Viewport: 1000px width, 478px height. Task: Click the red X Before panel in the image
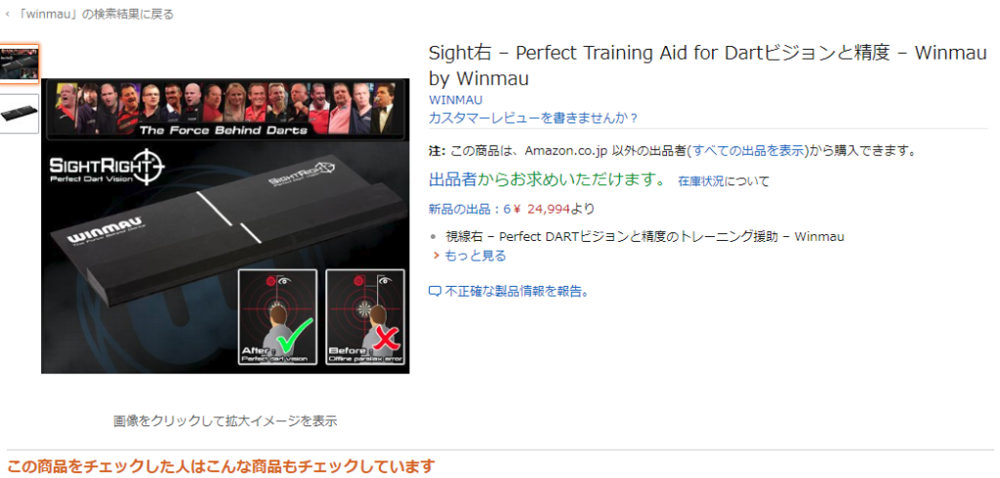[365, 317]
